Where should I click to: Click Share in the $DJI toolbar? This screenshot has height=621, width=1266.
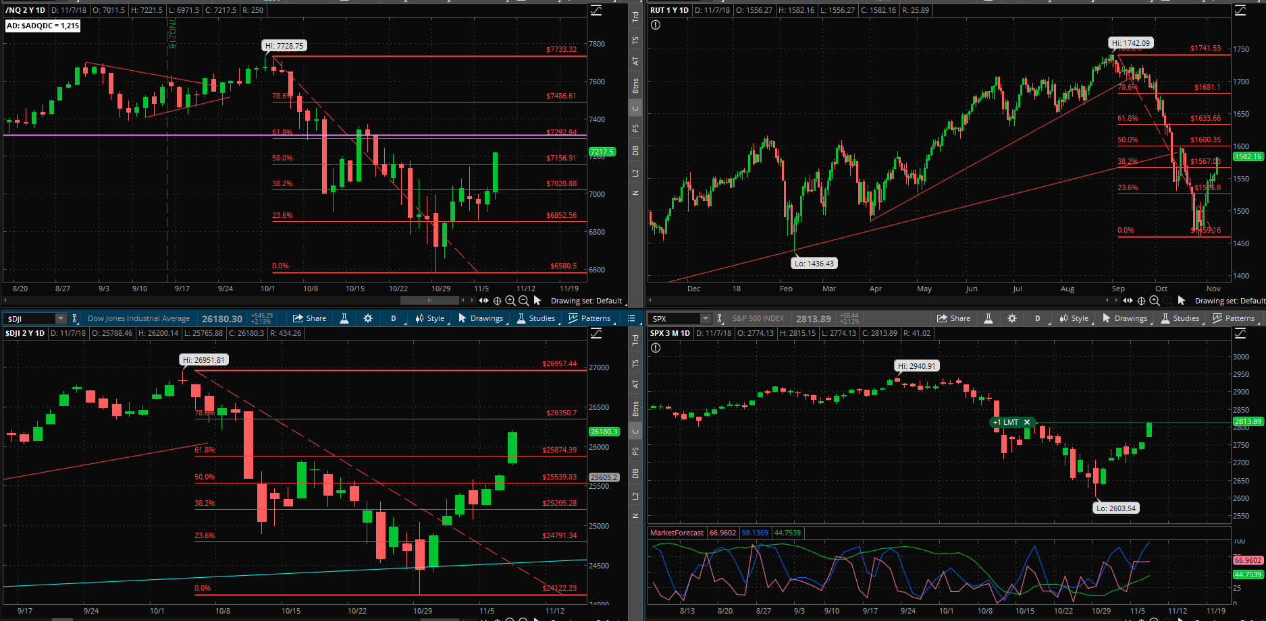point(309,318)
